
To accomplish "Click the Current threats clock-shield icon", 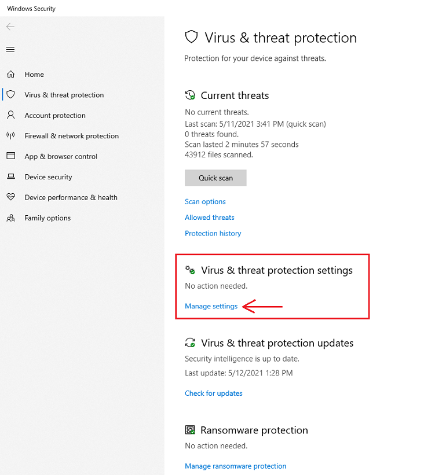I will click(x=190, y=95).
